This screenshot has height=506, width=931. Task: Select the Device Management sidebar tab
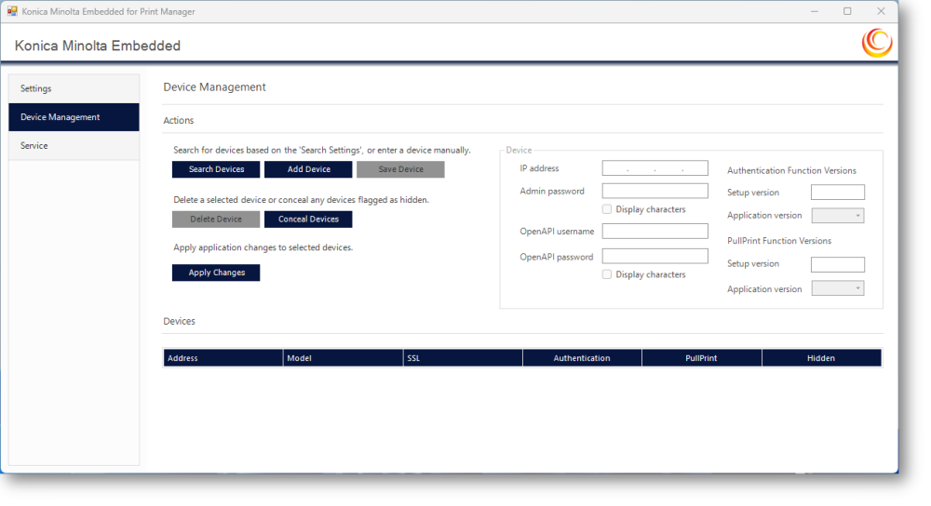tap(74, 117)
